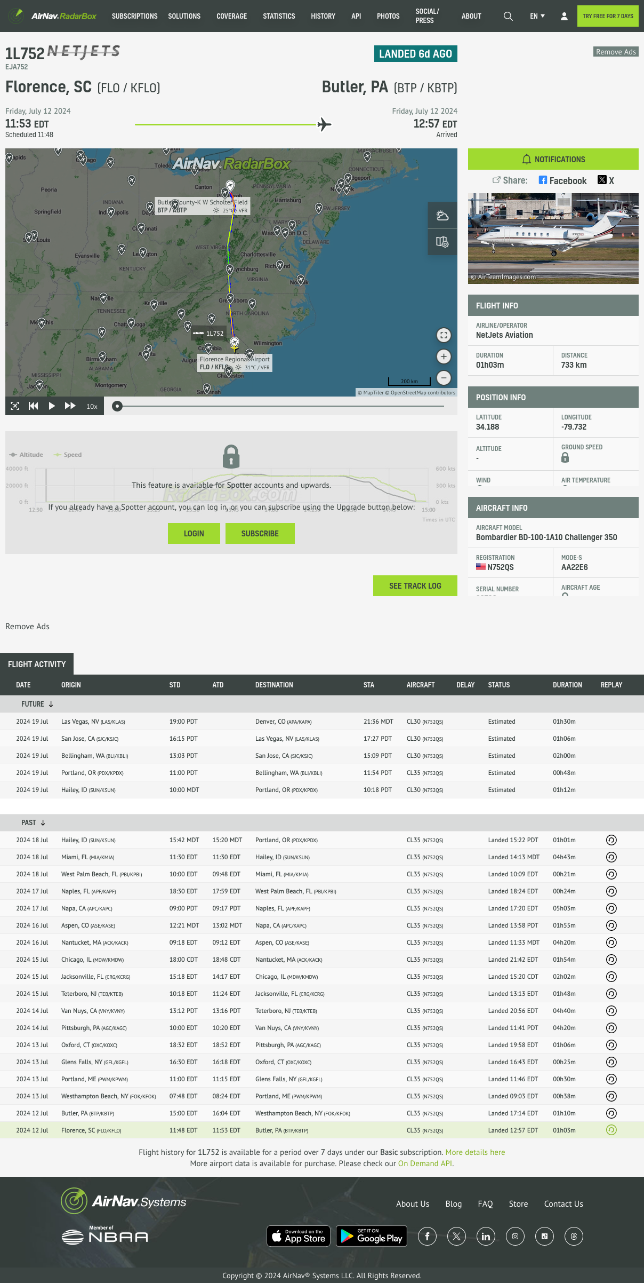The height and width of the screenshot is (1283, 644).
Task: Click the replay timeline slider handle
Action: 117,406
